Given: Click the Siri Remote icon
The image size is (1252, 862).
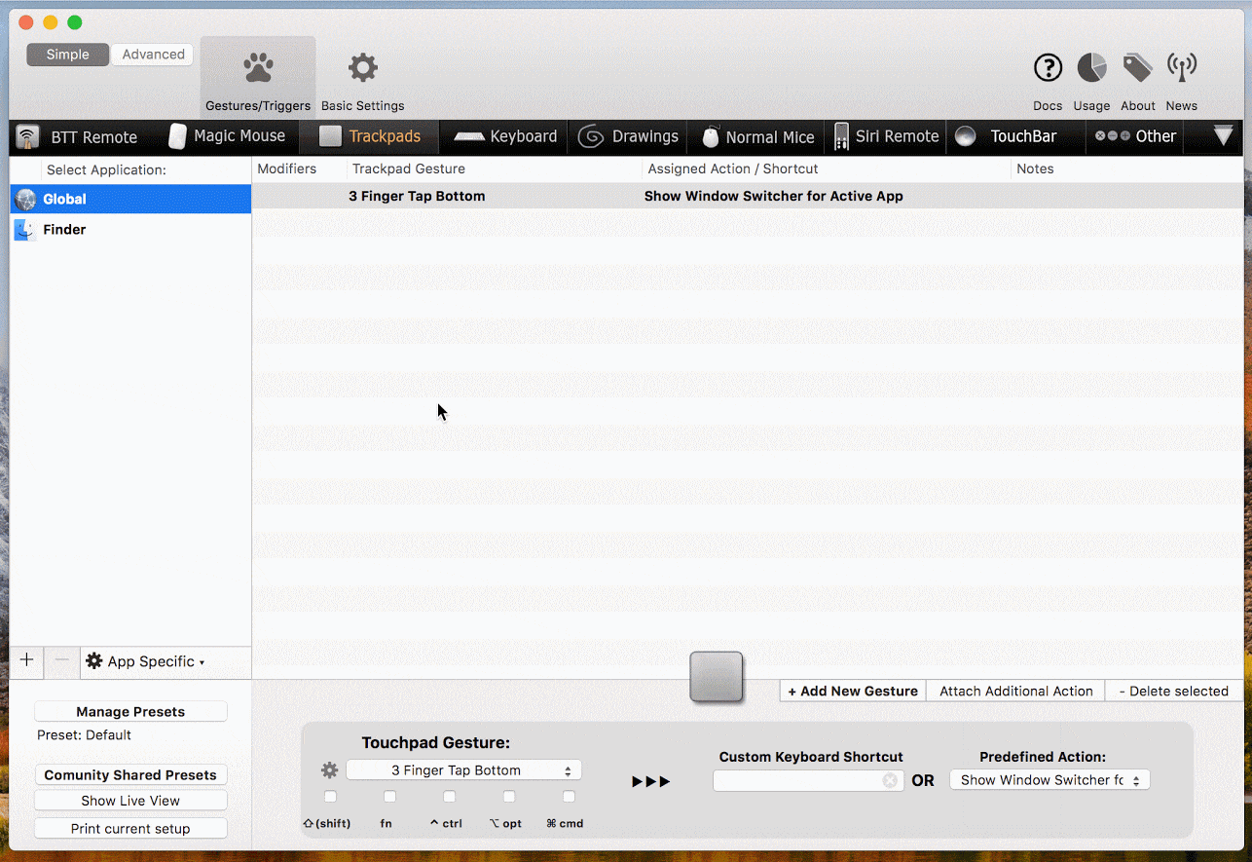Looking at the screenshot, I should (842, 136).
